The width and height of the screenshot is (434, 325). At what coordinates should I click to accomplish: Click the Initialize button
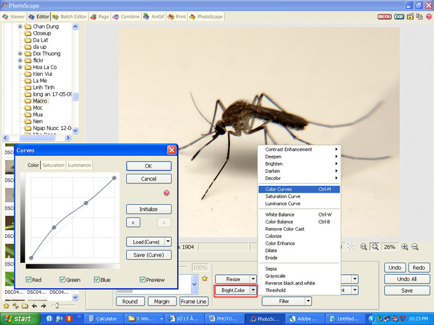(149, 210)
